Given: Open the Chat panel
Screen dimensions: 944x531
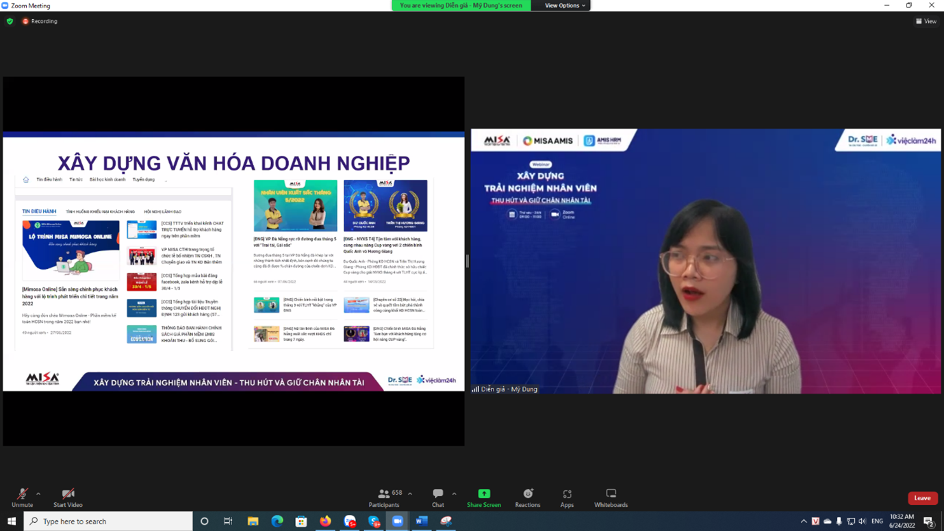Looking at the screenshot, I should [x=437, y=497].
